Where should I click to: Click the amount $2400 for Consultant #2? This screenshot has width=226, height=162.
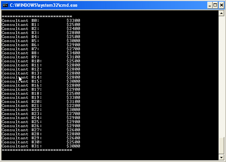(73, 29)
